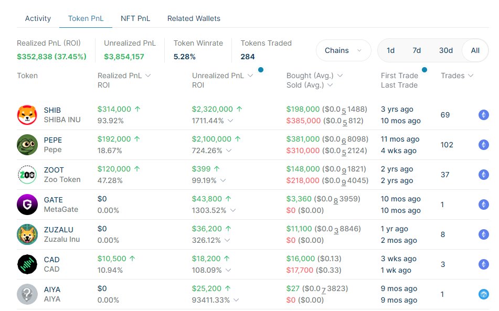Click the blue dot next to First Trade header

[424, 70]
